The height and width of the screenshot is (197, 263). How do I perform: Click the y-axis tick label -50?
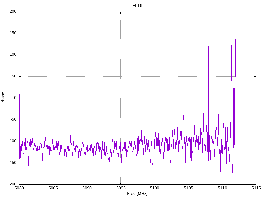tap(14, 120)
